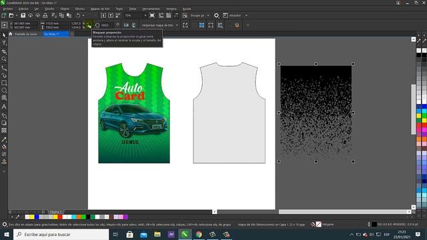Open the Edición menu
This screenshot has height=240, width=427.
pos(23,9)
